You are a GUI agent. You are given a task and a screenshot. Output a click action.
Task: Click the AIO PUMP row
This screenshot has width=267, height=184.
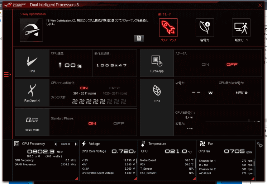click(x=226, y=174)
